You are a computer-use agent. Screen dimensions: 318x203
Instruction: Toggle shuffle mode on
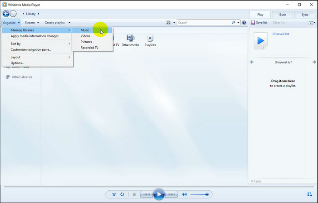(x=114, y=194)
